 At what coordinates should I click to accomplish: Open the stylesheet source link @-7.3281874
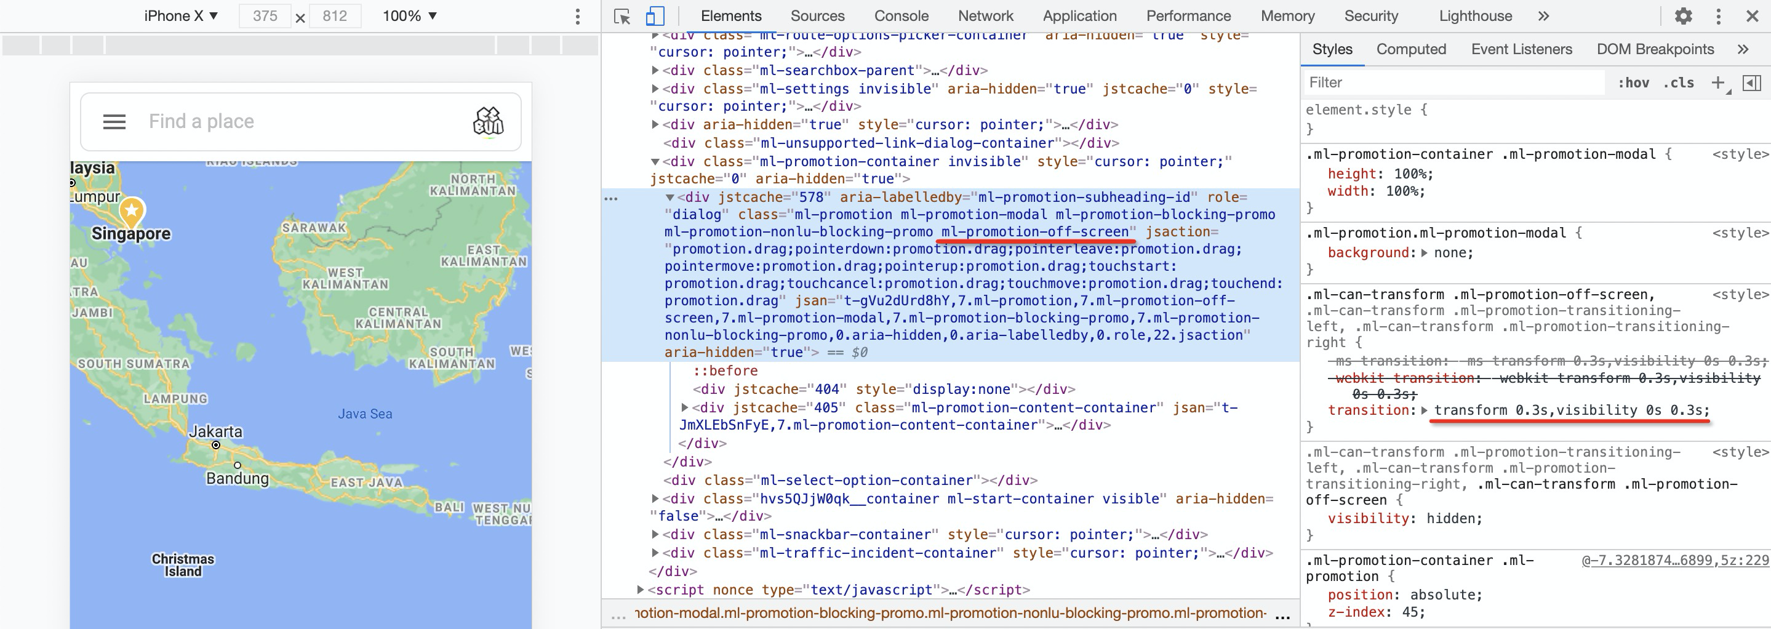tap(1675, 560)
